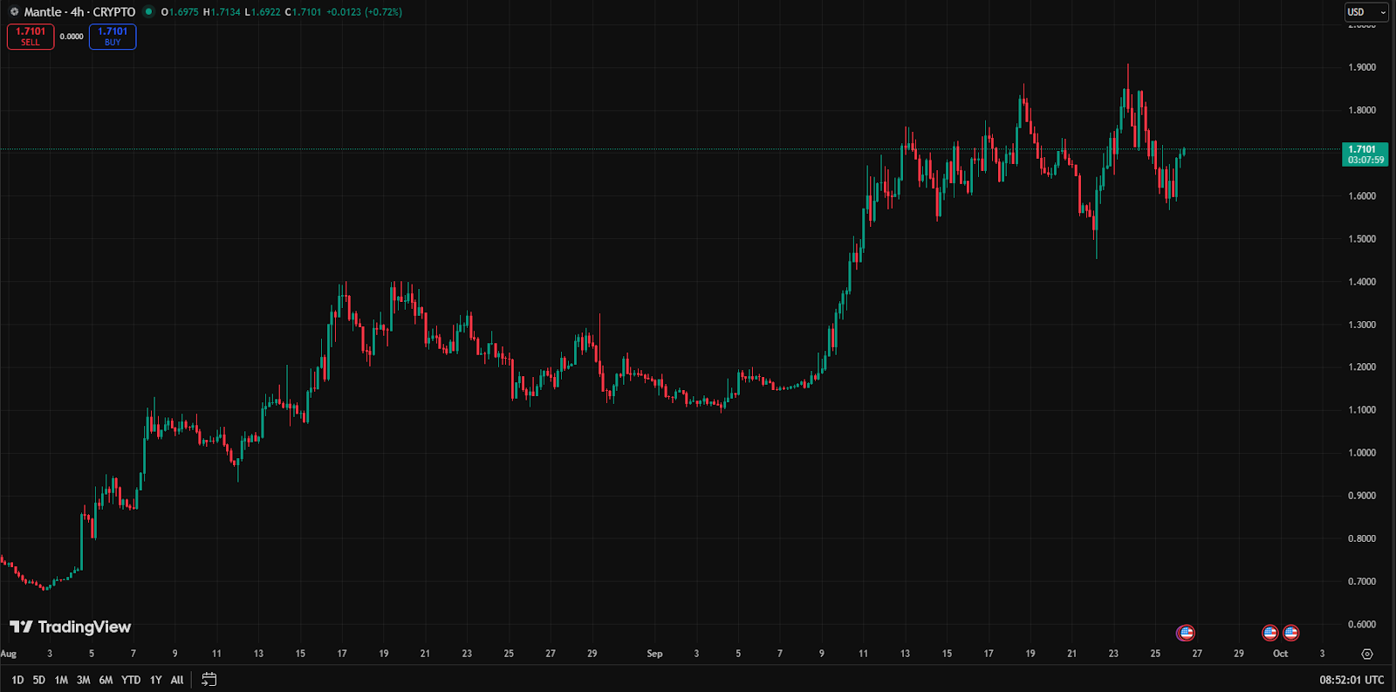This screenshot has height=692, width=1396.
Task: Open chart settings hexagon gear icon
Action: pyautogui.click(x=1367, y=654)
